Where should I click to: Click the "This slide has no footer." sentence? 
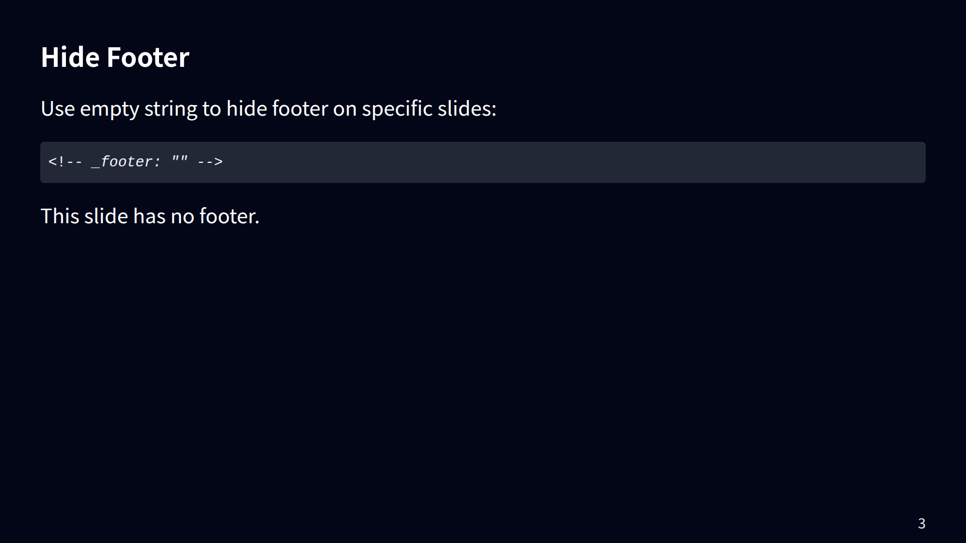(x=150, y=216)
